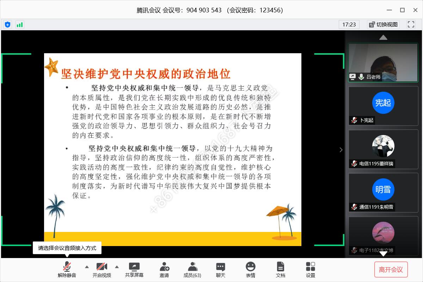Select the 通信1191朱明雪 participant tile
The image size is (423, 282).
383,192
